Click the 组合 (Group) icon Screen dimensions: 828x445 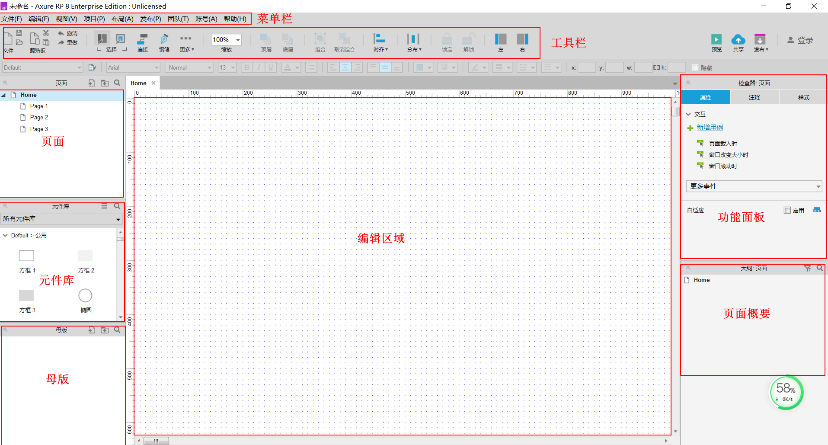pos(320,39)
